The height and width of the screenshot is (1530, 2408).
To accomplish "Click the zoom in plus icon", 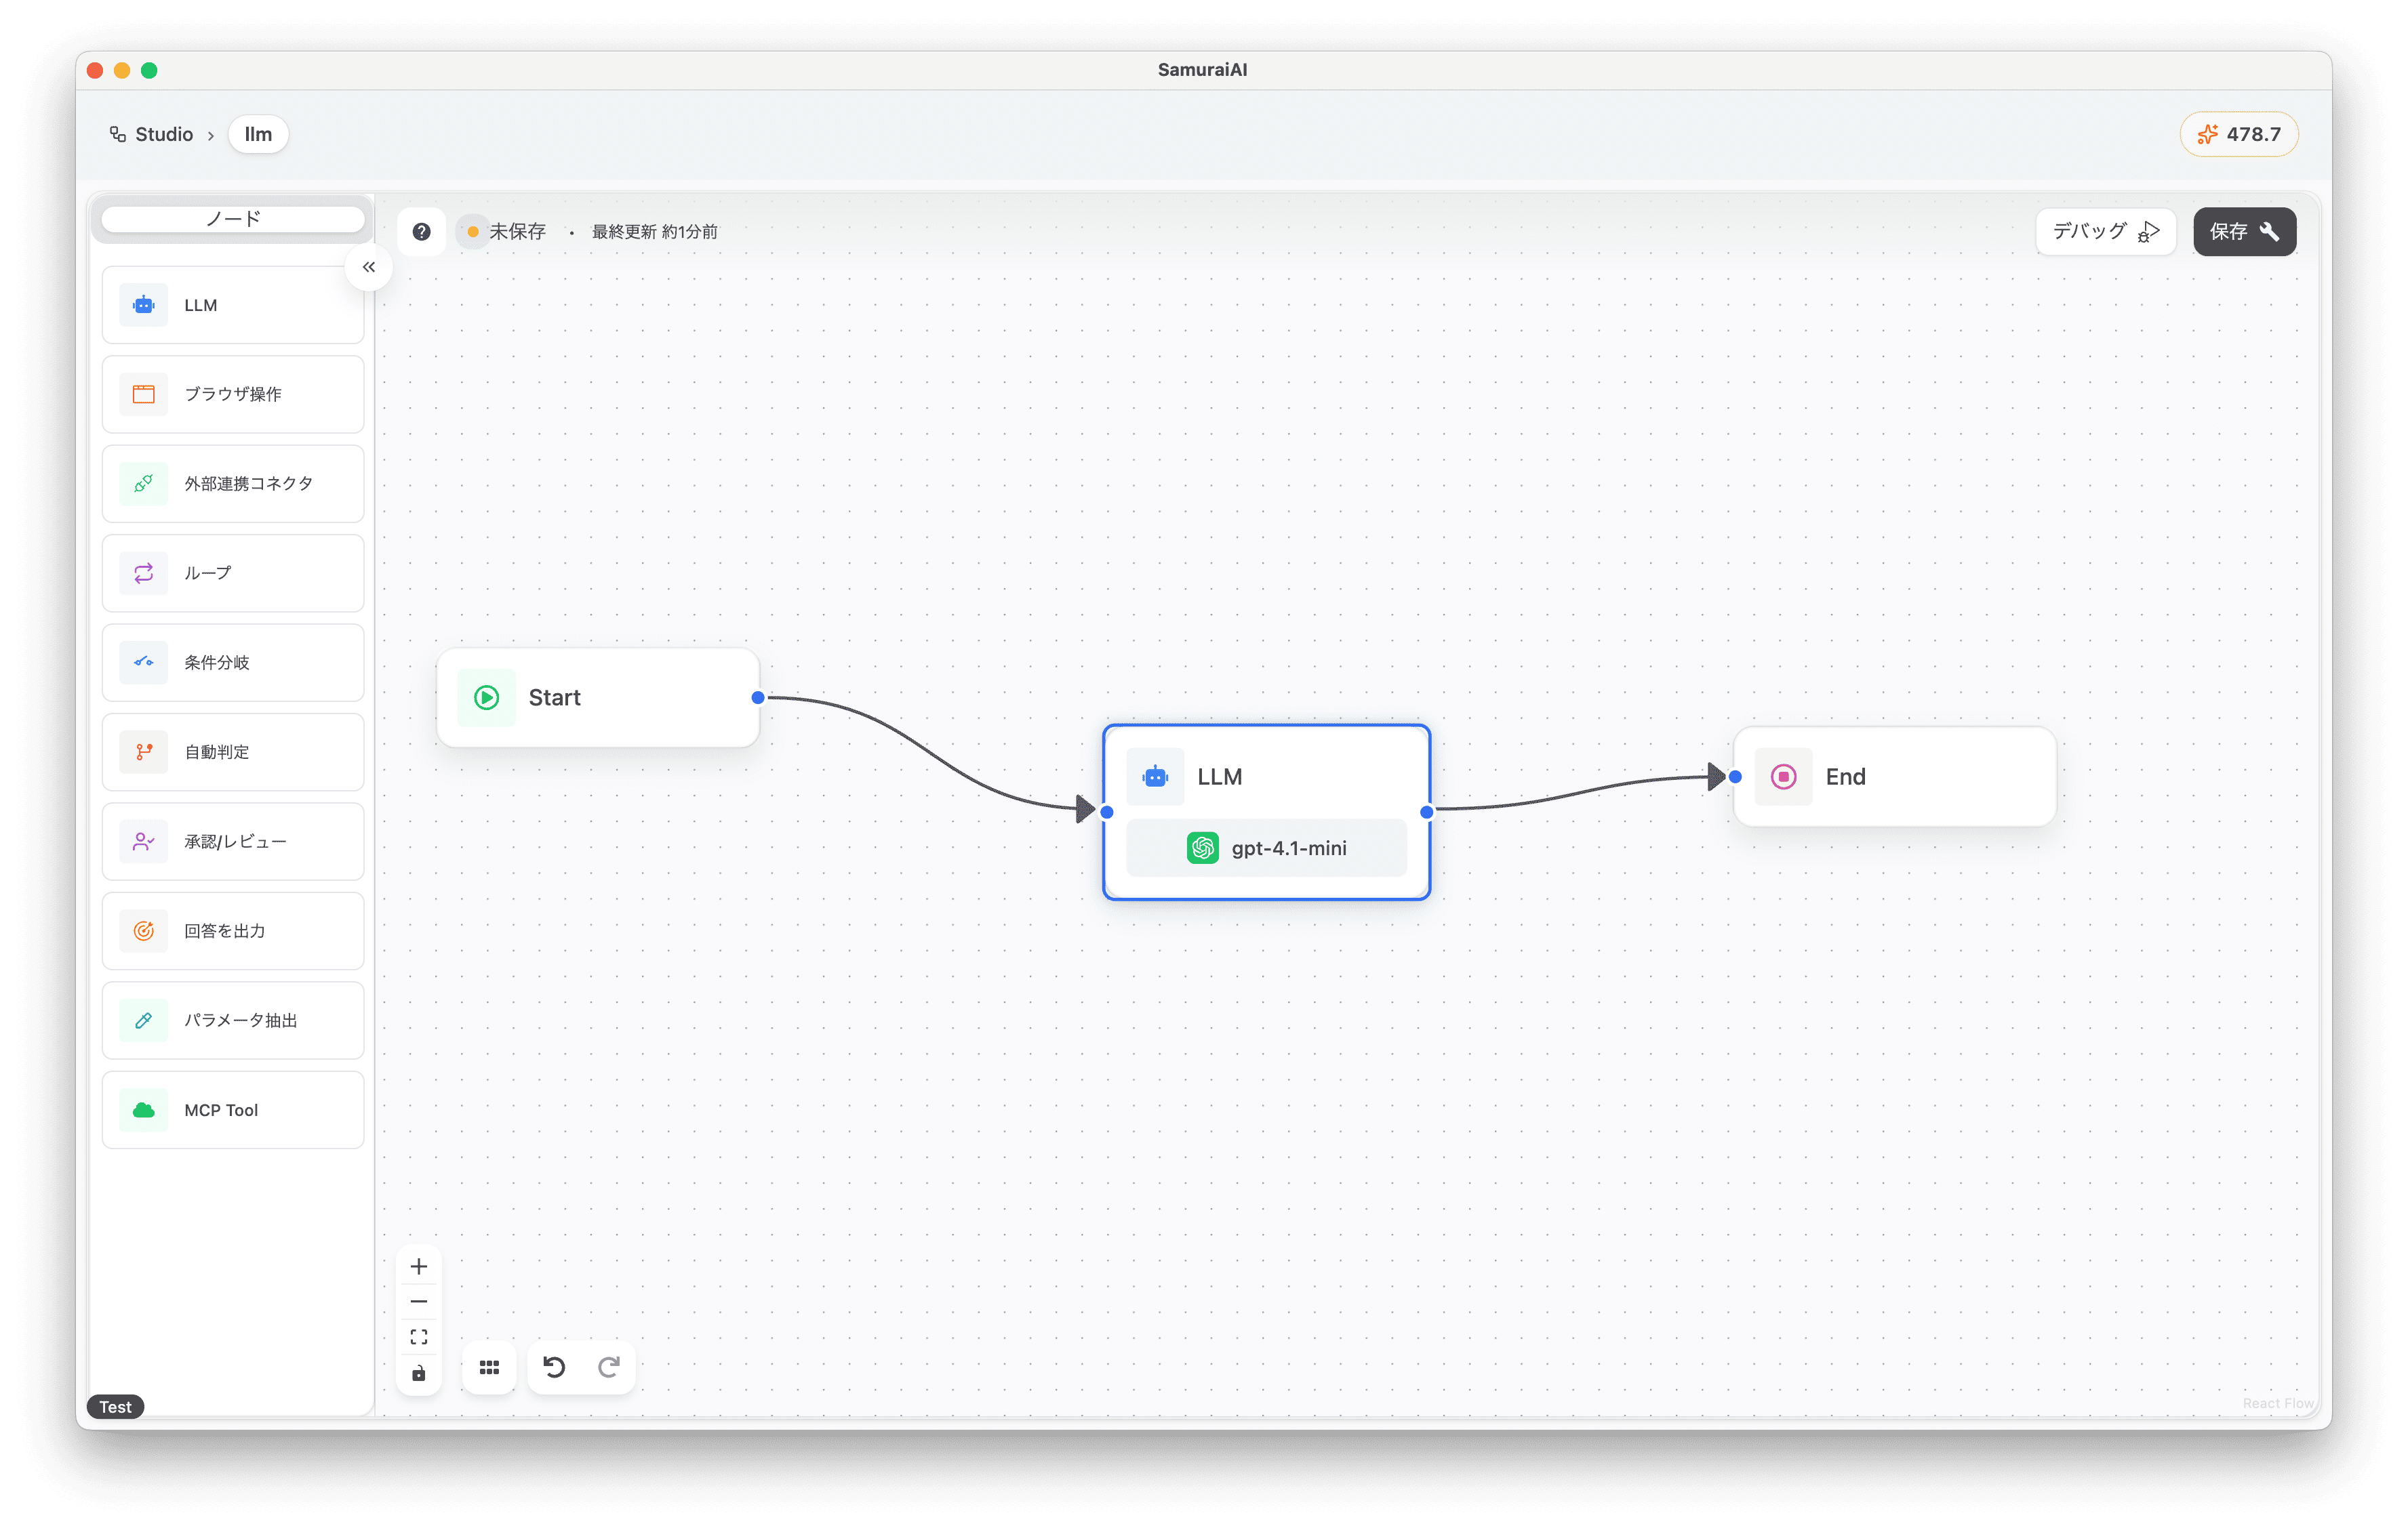I will coord(419,1266).
